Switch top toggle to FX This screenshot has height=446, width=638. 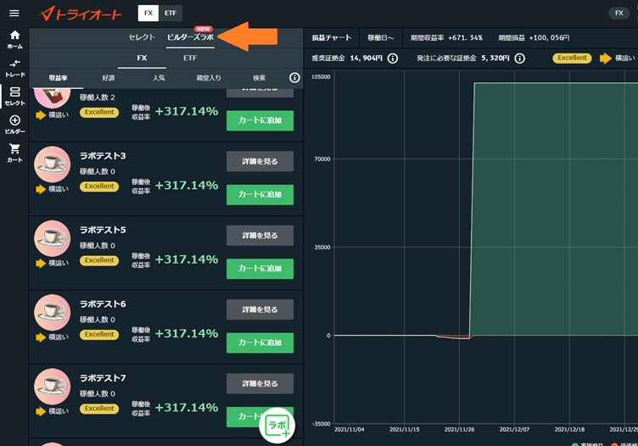148,13
